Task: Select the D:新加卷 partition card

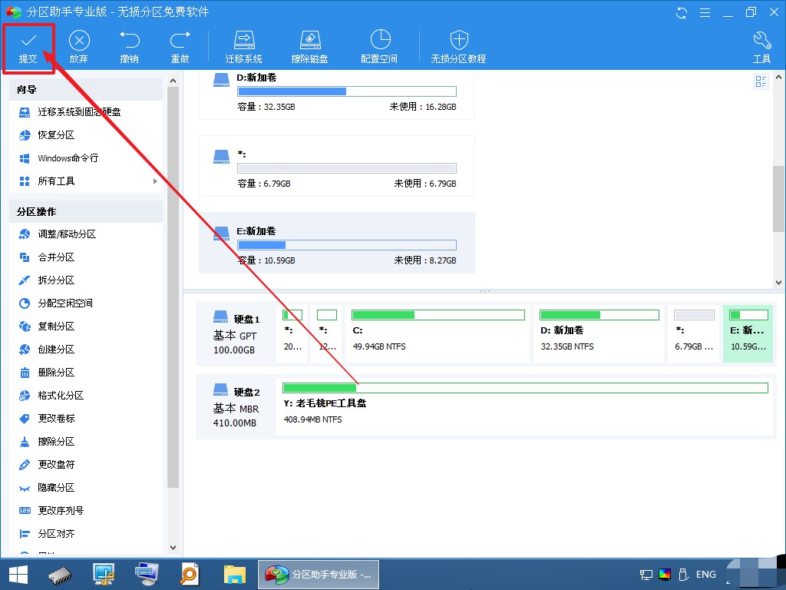Action: [x=337, y=94]
